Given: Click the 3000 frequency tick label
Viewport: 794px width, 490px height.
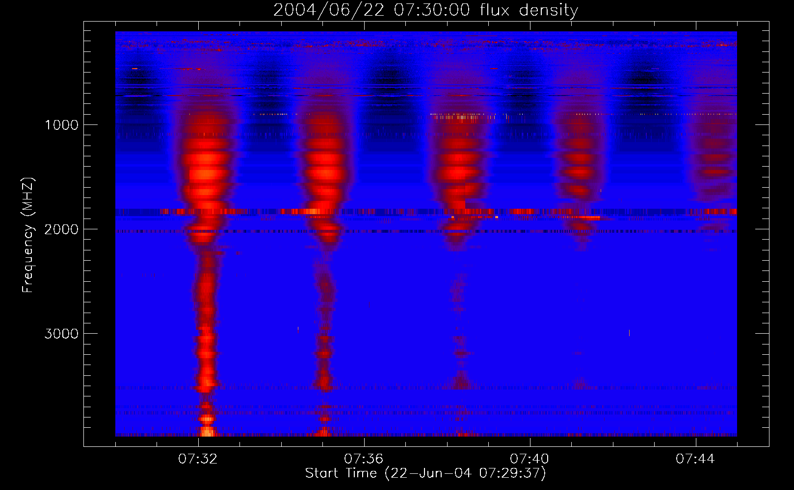Looking at the screenshot, I should (x=61, y=334).
